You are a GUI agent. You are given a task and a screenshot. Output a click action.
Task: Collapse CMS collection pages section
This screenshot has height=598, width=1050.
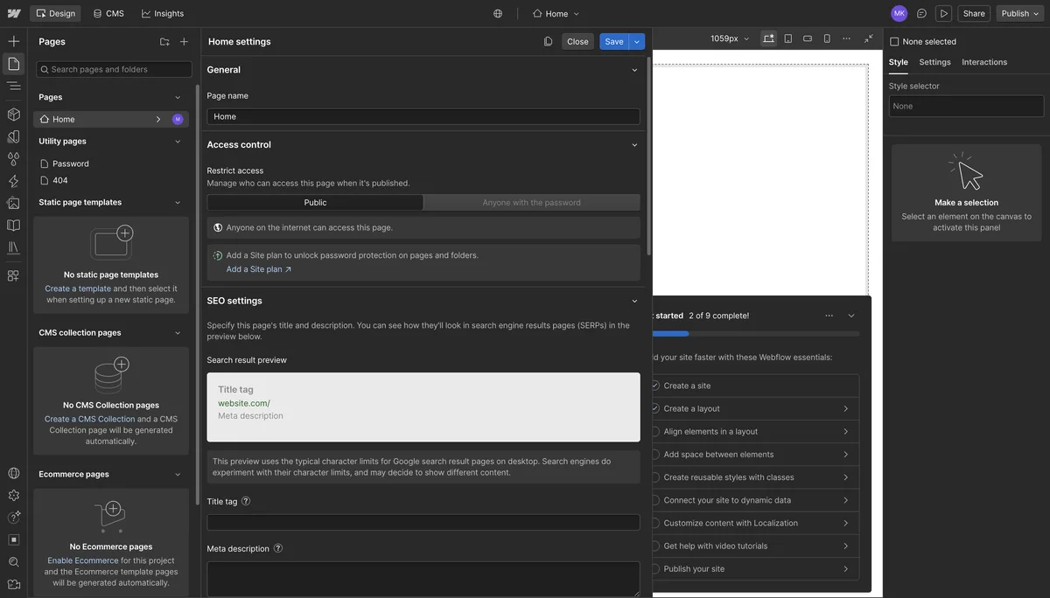[x=178, y=332]
